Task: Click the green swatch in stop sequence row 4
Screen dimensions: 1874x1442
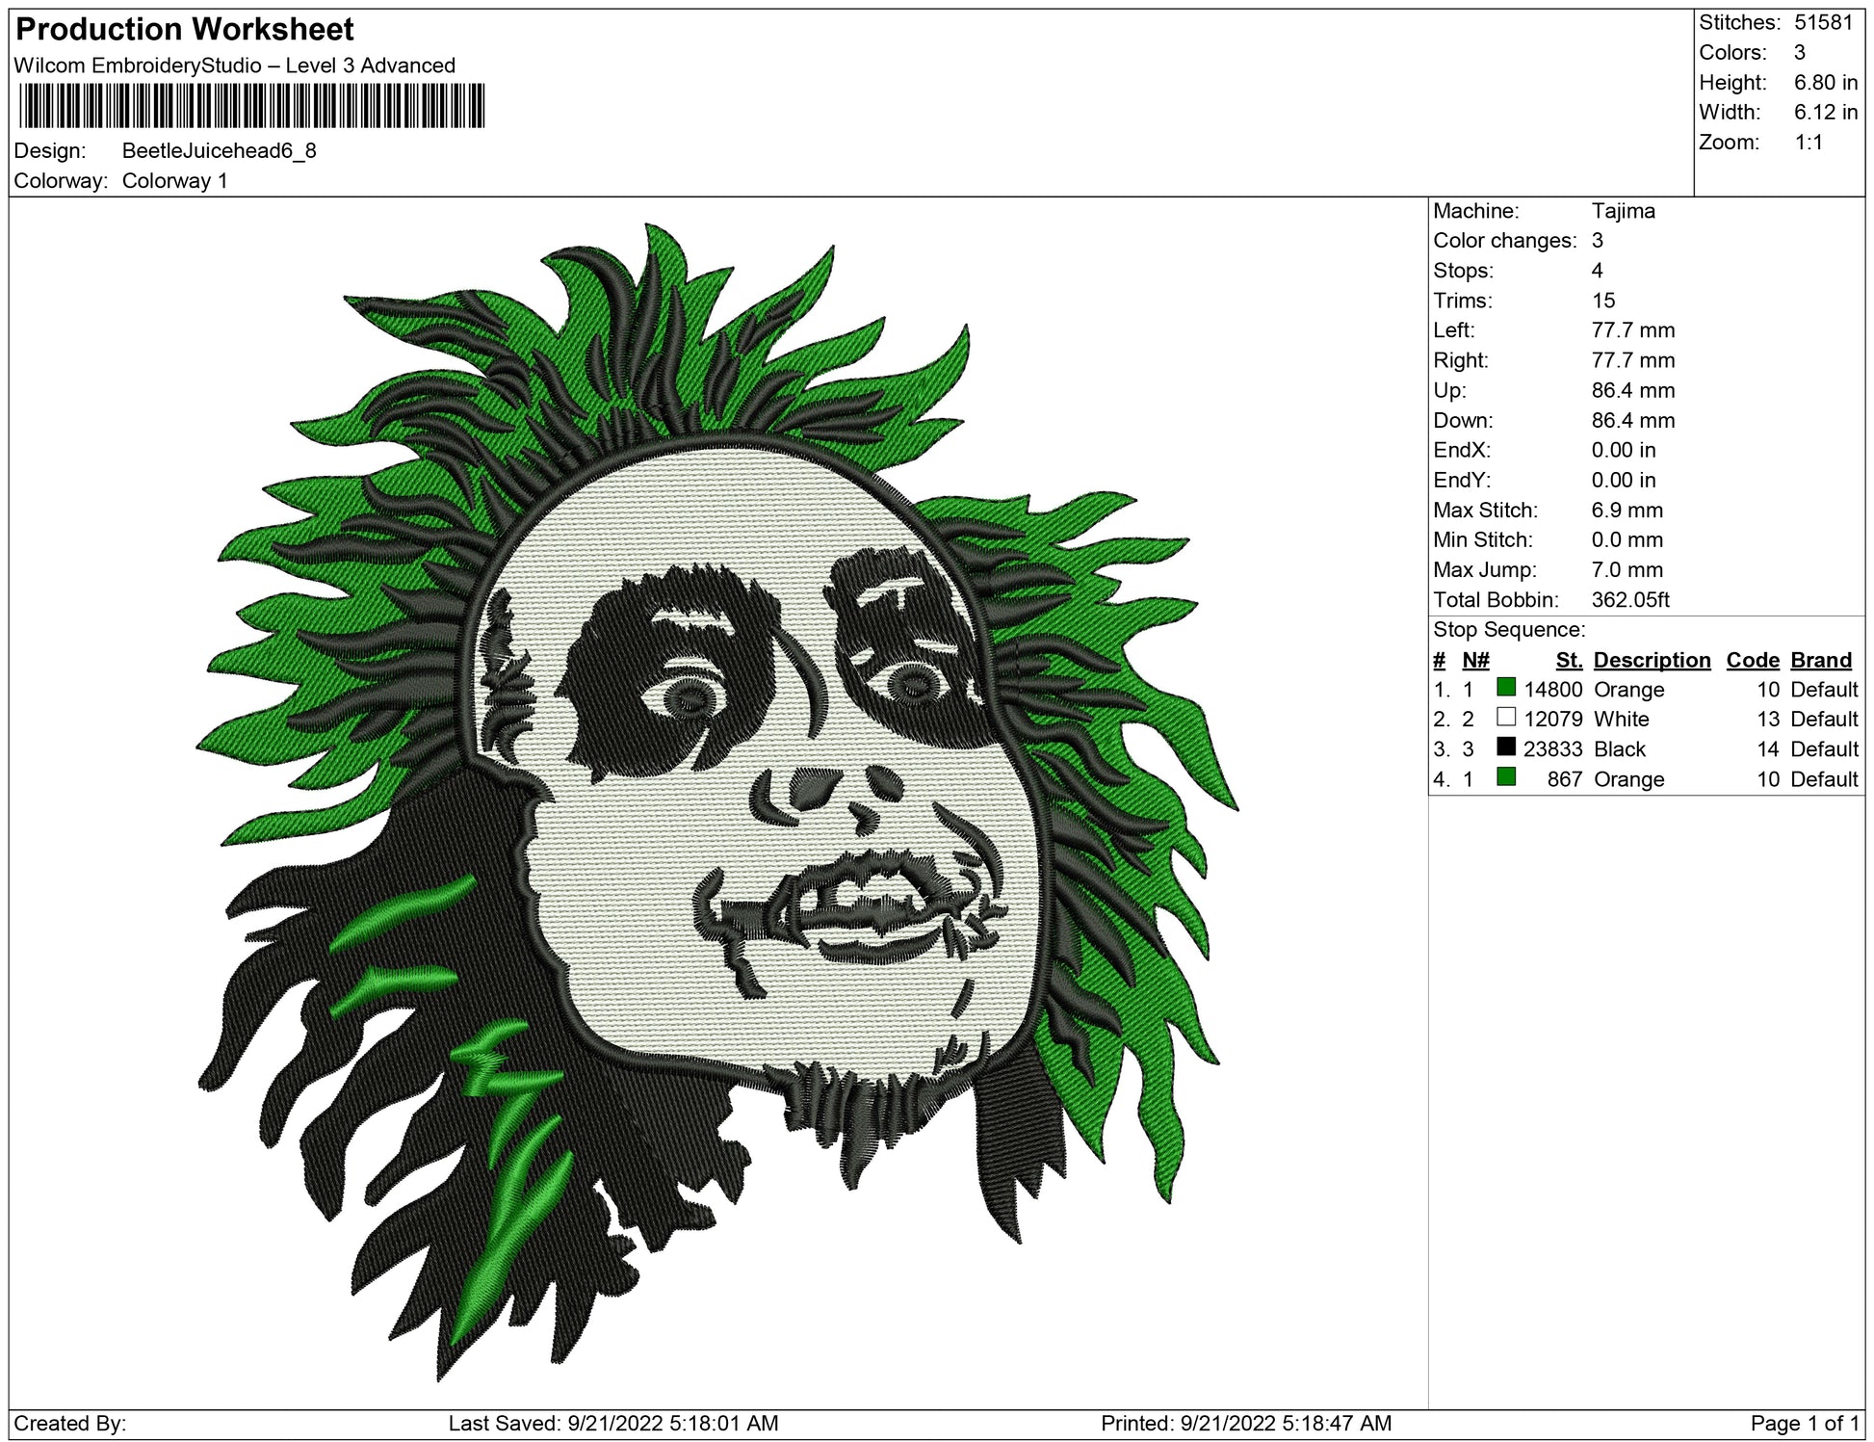Action: coord(1506,776)
